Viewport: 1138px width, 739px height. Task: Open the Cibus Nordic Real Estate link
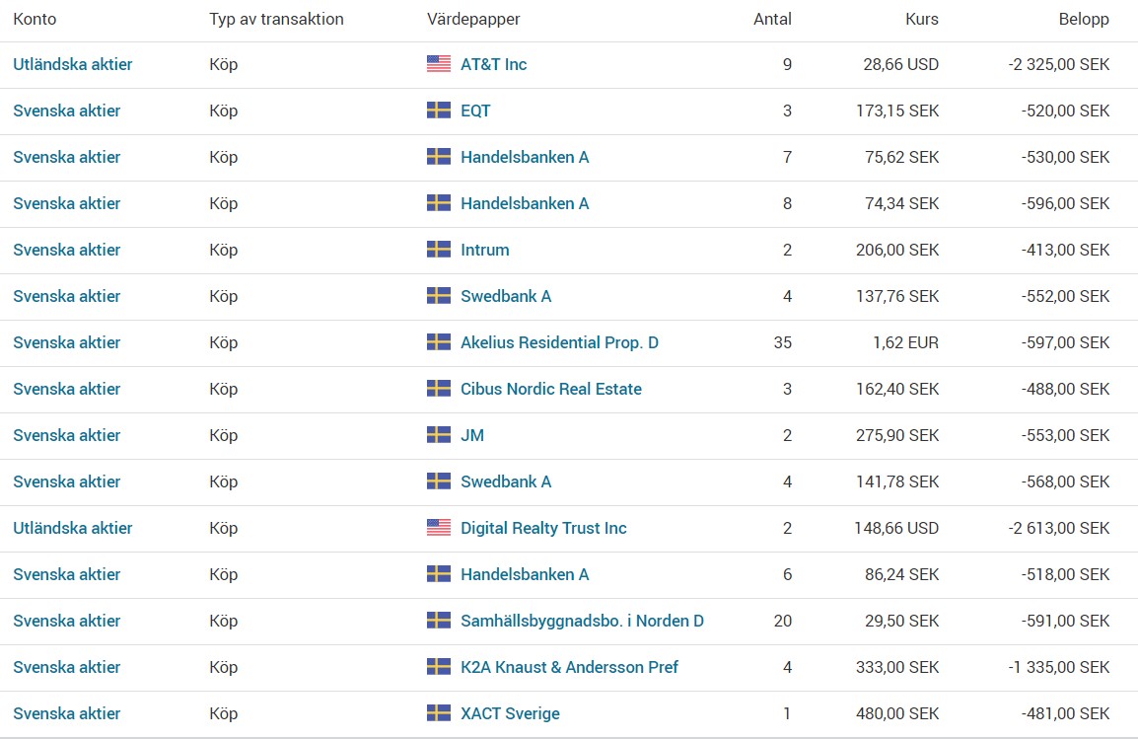coord(551,389)
